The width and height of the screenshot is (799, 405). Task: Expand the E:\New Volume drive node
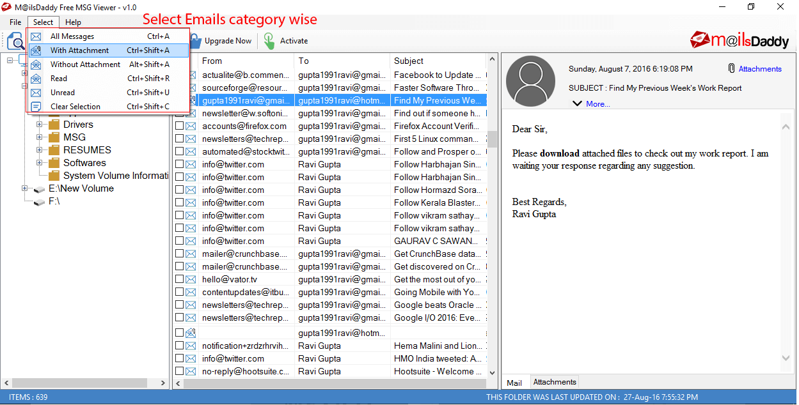25,188
